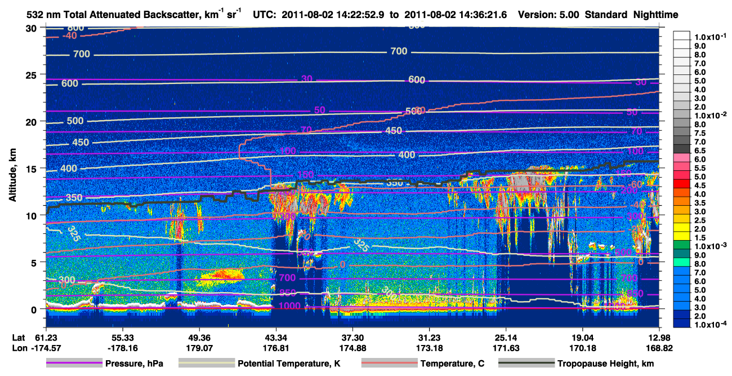The height and width of the screenshot is (376, 732).
Task: Click the altitude tick label 30
Action: [x=32, y=28]
